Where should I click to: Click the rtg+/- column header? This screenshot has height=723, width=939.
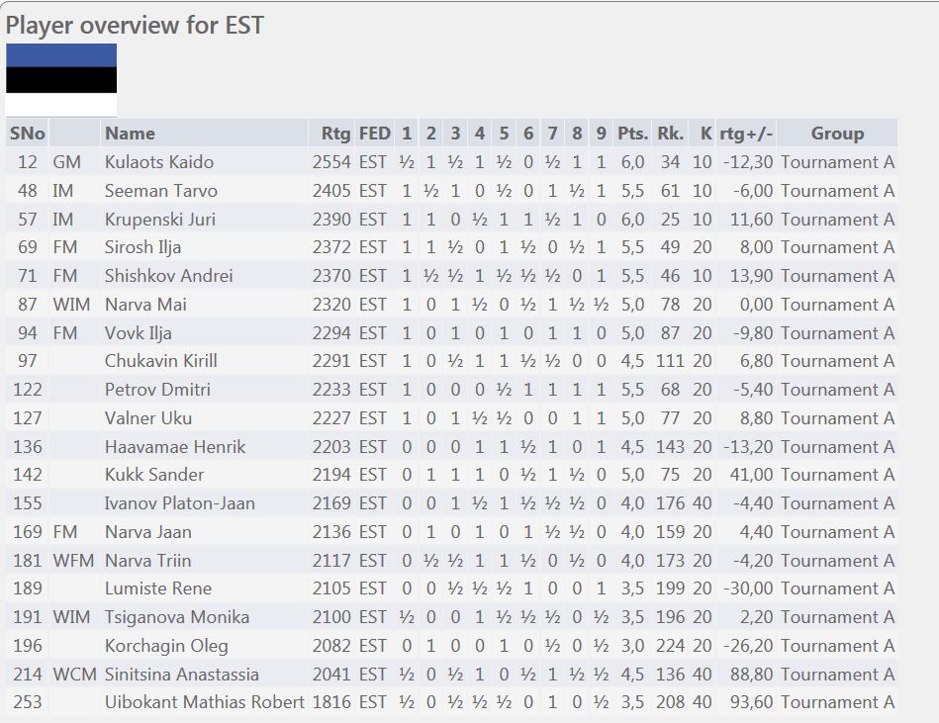(x=746, y=133)
